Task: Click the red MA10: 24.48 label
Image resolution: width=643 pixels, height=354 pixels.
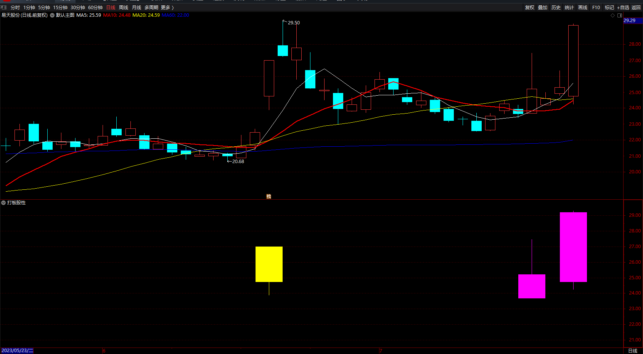Action: (117, 15)
